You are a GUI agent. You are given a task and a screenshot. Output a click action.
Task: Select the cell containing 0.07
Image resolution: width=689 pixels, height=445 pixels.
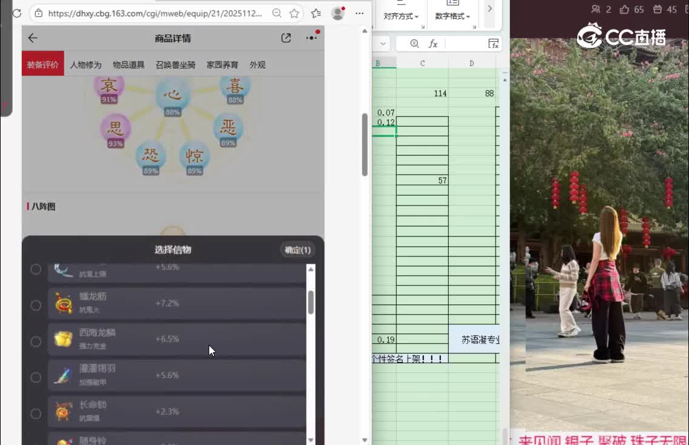coord(384,112)
